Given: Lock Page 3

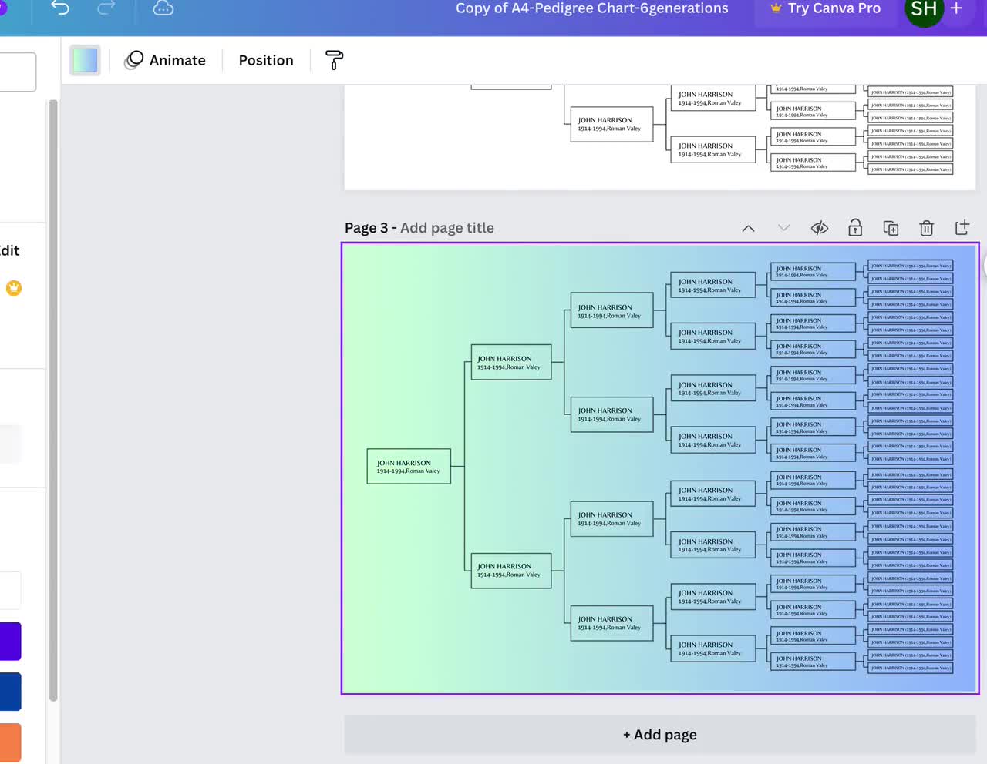Looking at the screenshot, I should [x=855, y=228].
